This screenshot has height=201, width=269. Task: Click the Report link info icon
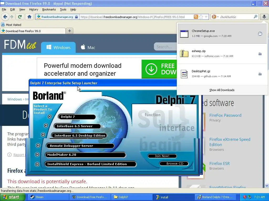tap(9, 155)
